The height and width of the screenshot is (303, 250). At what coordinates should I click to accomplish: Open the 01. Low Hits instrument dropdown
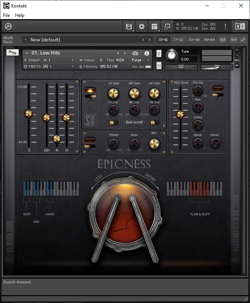tap(27, 53)
